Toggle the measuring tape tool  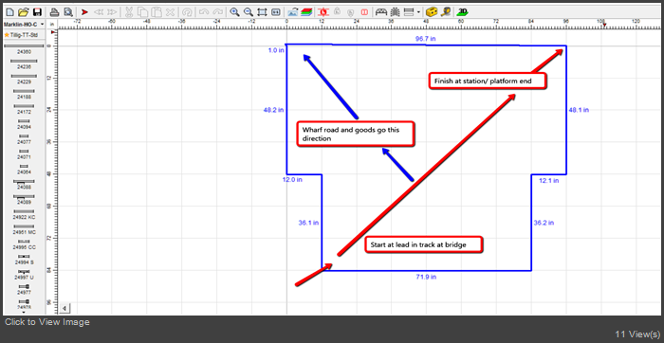click(x=445, y=11)
